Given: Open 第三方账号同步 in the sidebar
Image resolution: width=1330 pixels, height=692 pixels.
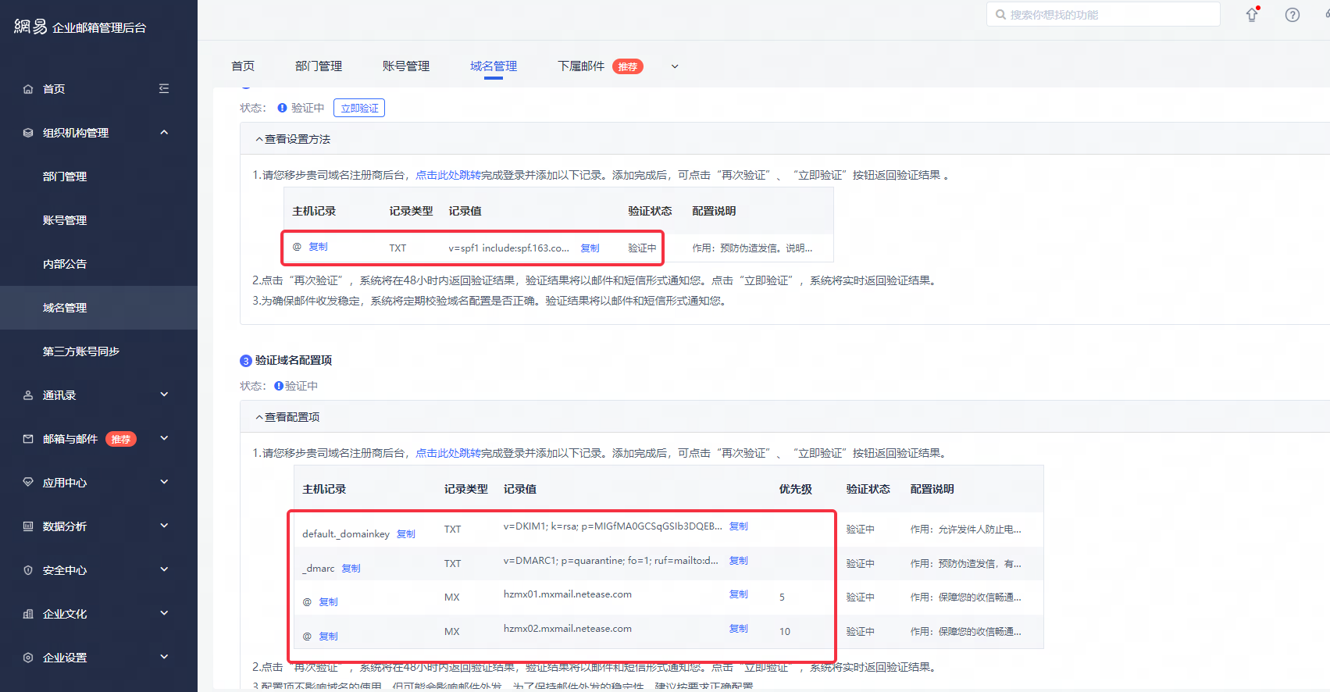Looking at the screenshot, I should coord(81,351).
